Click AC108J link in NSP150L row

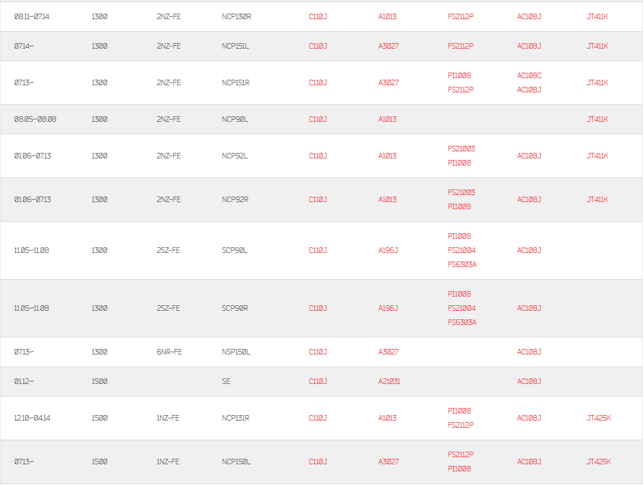click(x=529, y=352)
